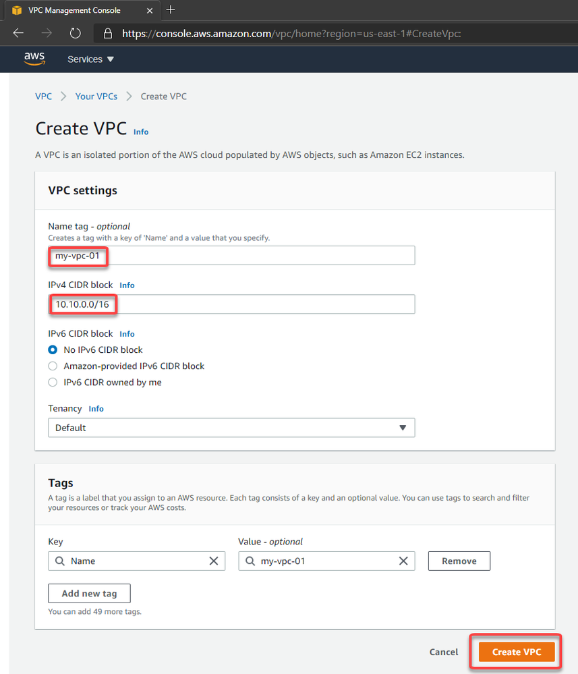Click the IPv4 CIDR block input field
This screenshot has width=578, height=674.
click(231, 304)
